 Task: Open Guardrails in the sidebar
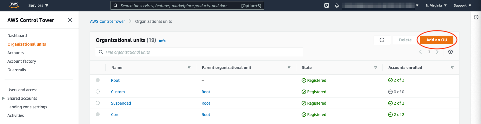pos(17,70)
